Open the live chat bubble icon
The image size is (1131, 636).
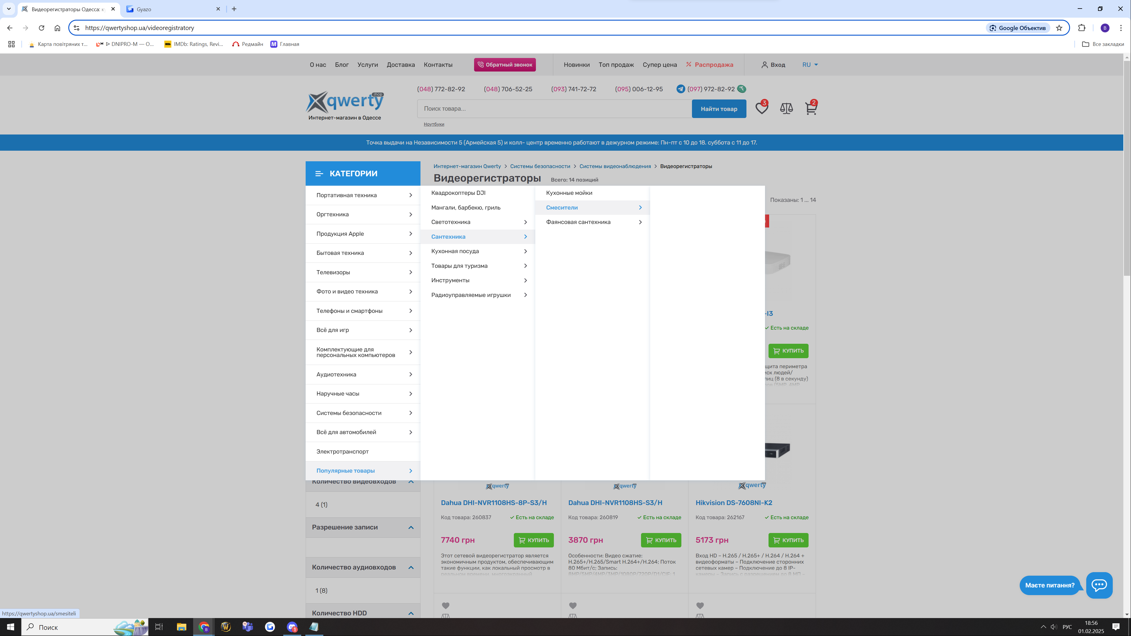tap(1099, 585)
